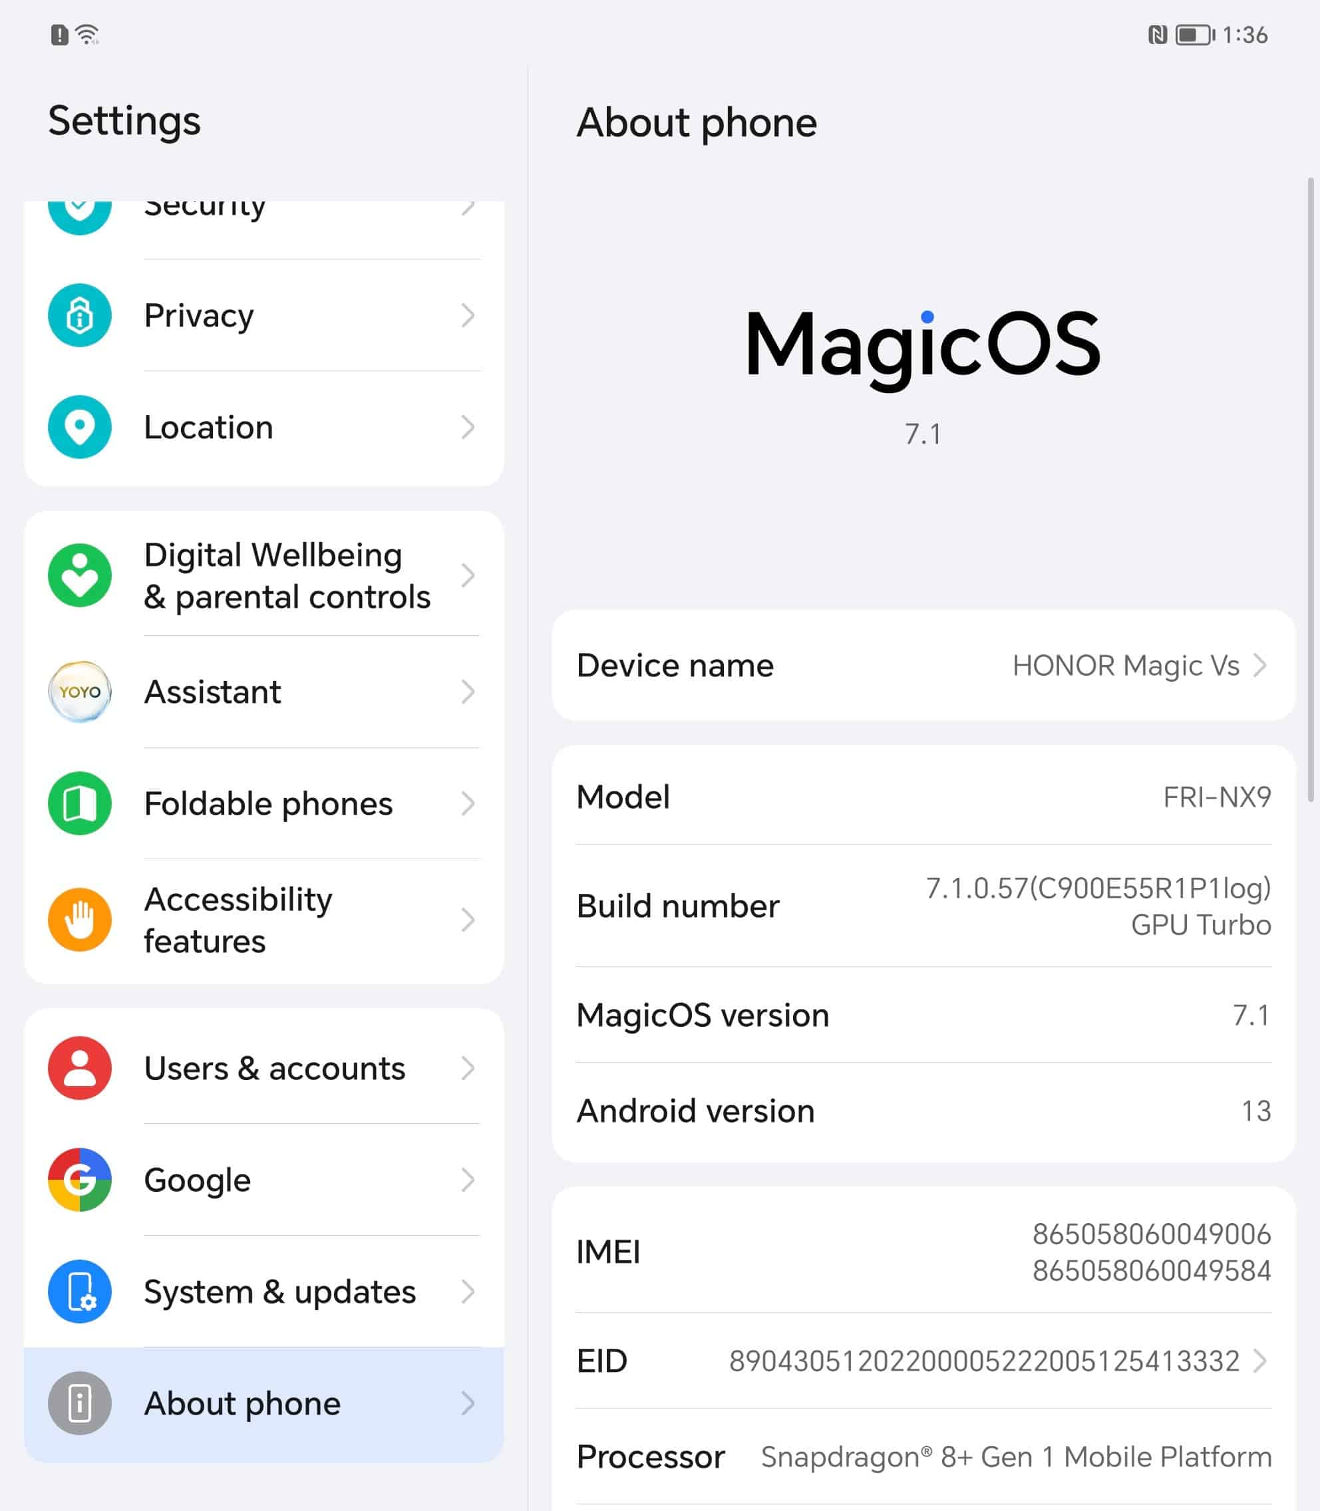Open Digital Wellbeing & parental controls

[x=263, y=575]
